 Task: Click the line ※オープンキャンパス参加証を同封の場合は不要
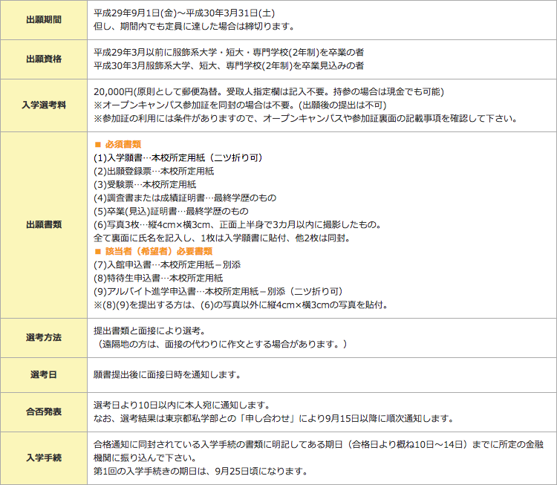[240, 105]
